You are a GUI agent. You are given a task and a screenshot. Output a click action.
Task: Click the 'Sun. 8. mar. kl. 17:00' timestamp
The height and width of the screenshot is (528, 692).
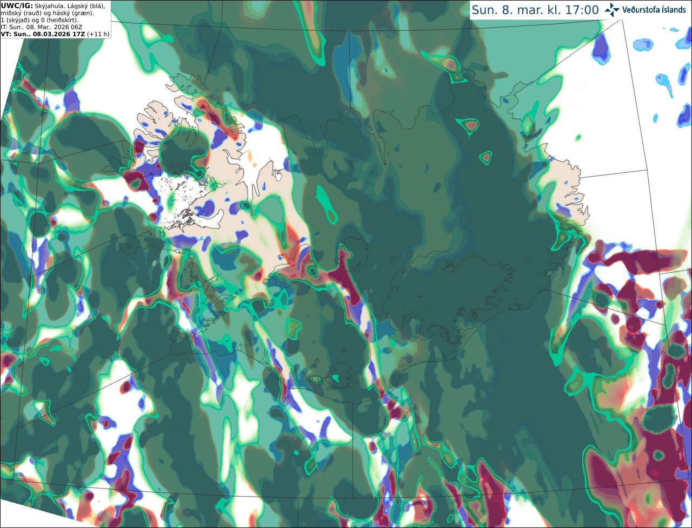[x=535, y=10]
